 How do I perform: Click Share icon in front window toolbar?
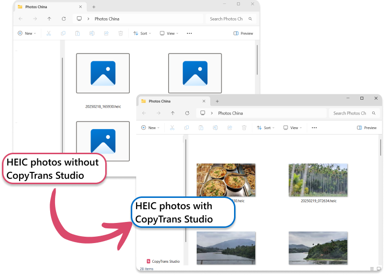pyautogui.click(x=230, y=128)
